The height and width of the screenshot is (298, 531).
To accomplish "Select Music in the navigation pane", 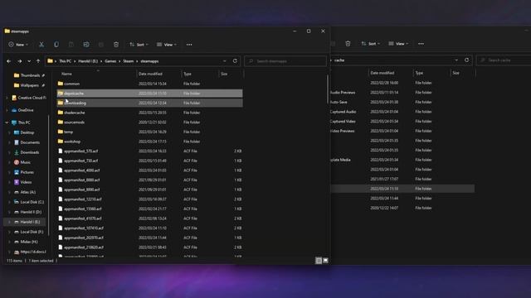I will [25, 162].
